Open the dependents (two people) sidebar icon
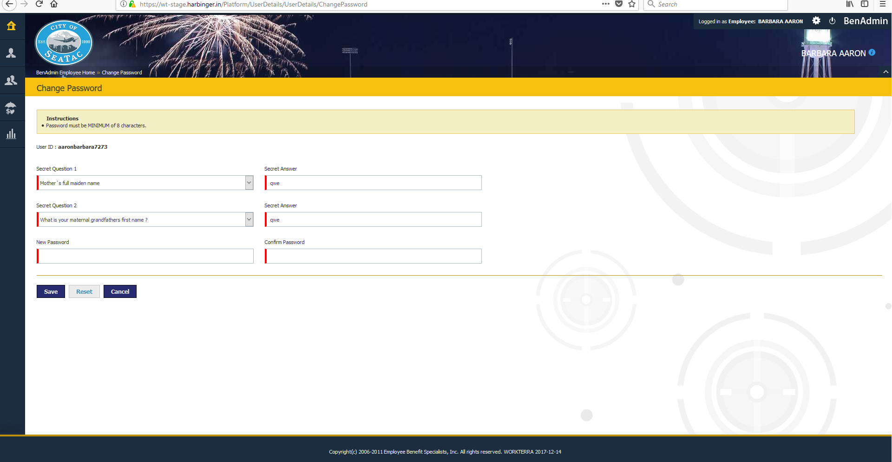 point(11,80)
